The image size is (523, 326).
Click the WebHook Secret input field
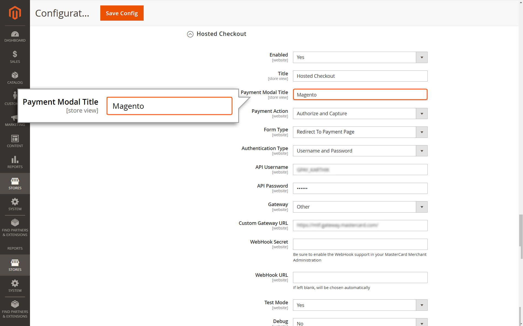point(360,244)
